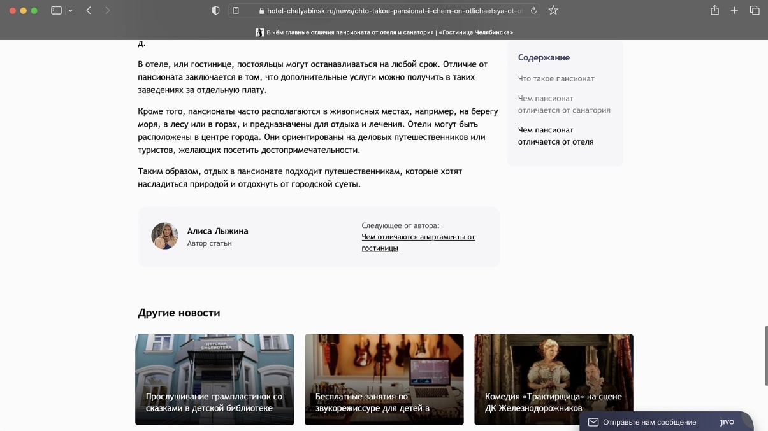Open 'Чем отличаются апартаменты от гостиницы' article
Image resolution: width=768 pixels, height=431 pixels.
pyautogui.click(x=418, y=242)
